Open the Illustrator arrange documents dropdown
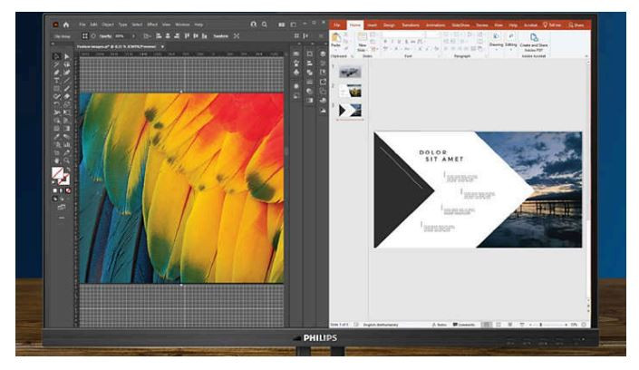Image resolution: width=639 pixels, height=370 pixels. click(x=282, y=24)
